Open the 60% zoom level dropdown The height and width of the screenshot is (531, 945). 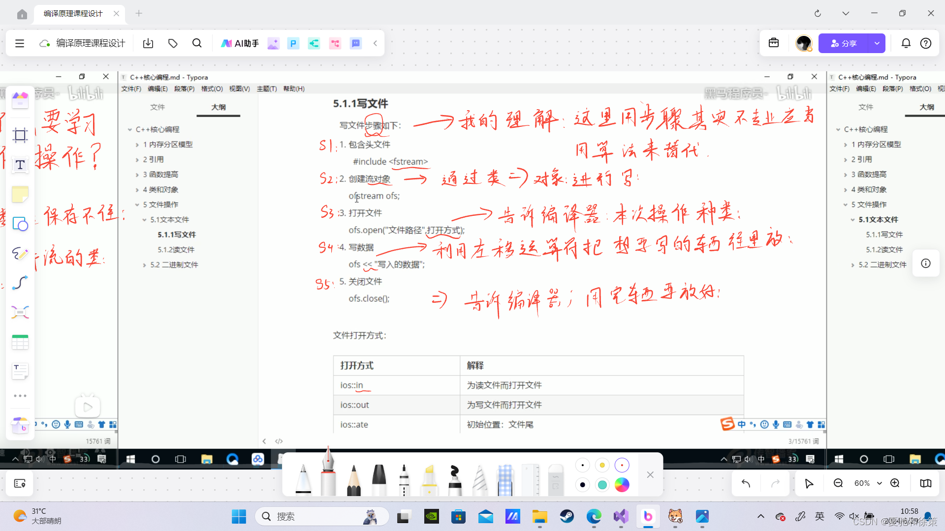tap(867, 483)
